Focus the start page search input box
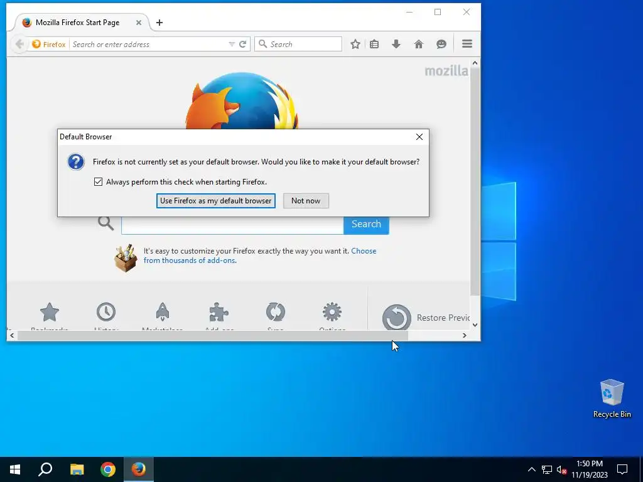The width and height of the screenshot is (643, 482). point(232,225)
